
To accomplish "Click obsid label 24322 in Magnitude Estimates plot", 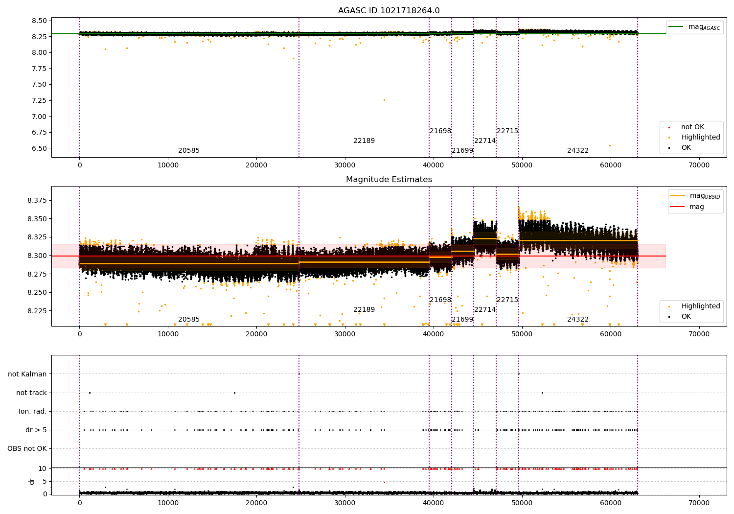I will click(578, 320).
